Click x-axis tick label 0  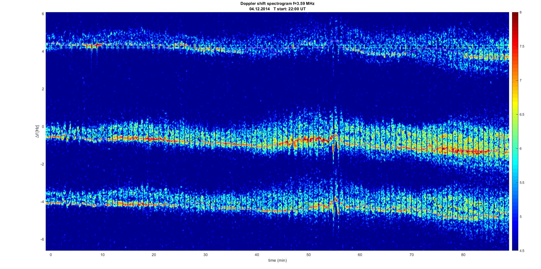coord(51,255)
